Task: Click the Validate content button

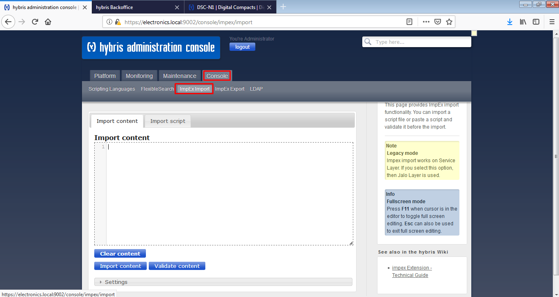Action: pos(177,265)
